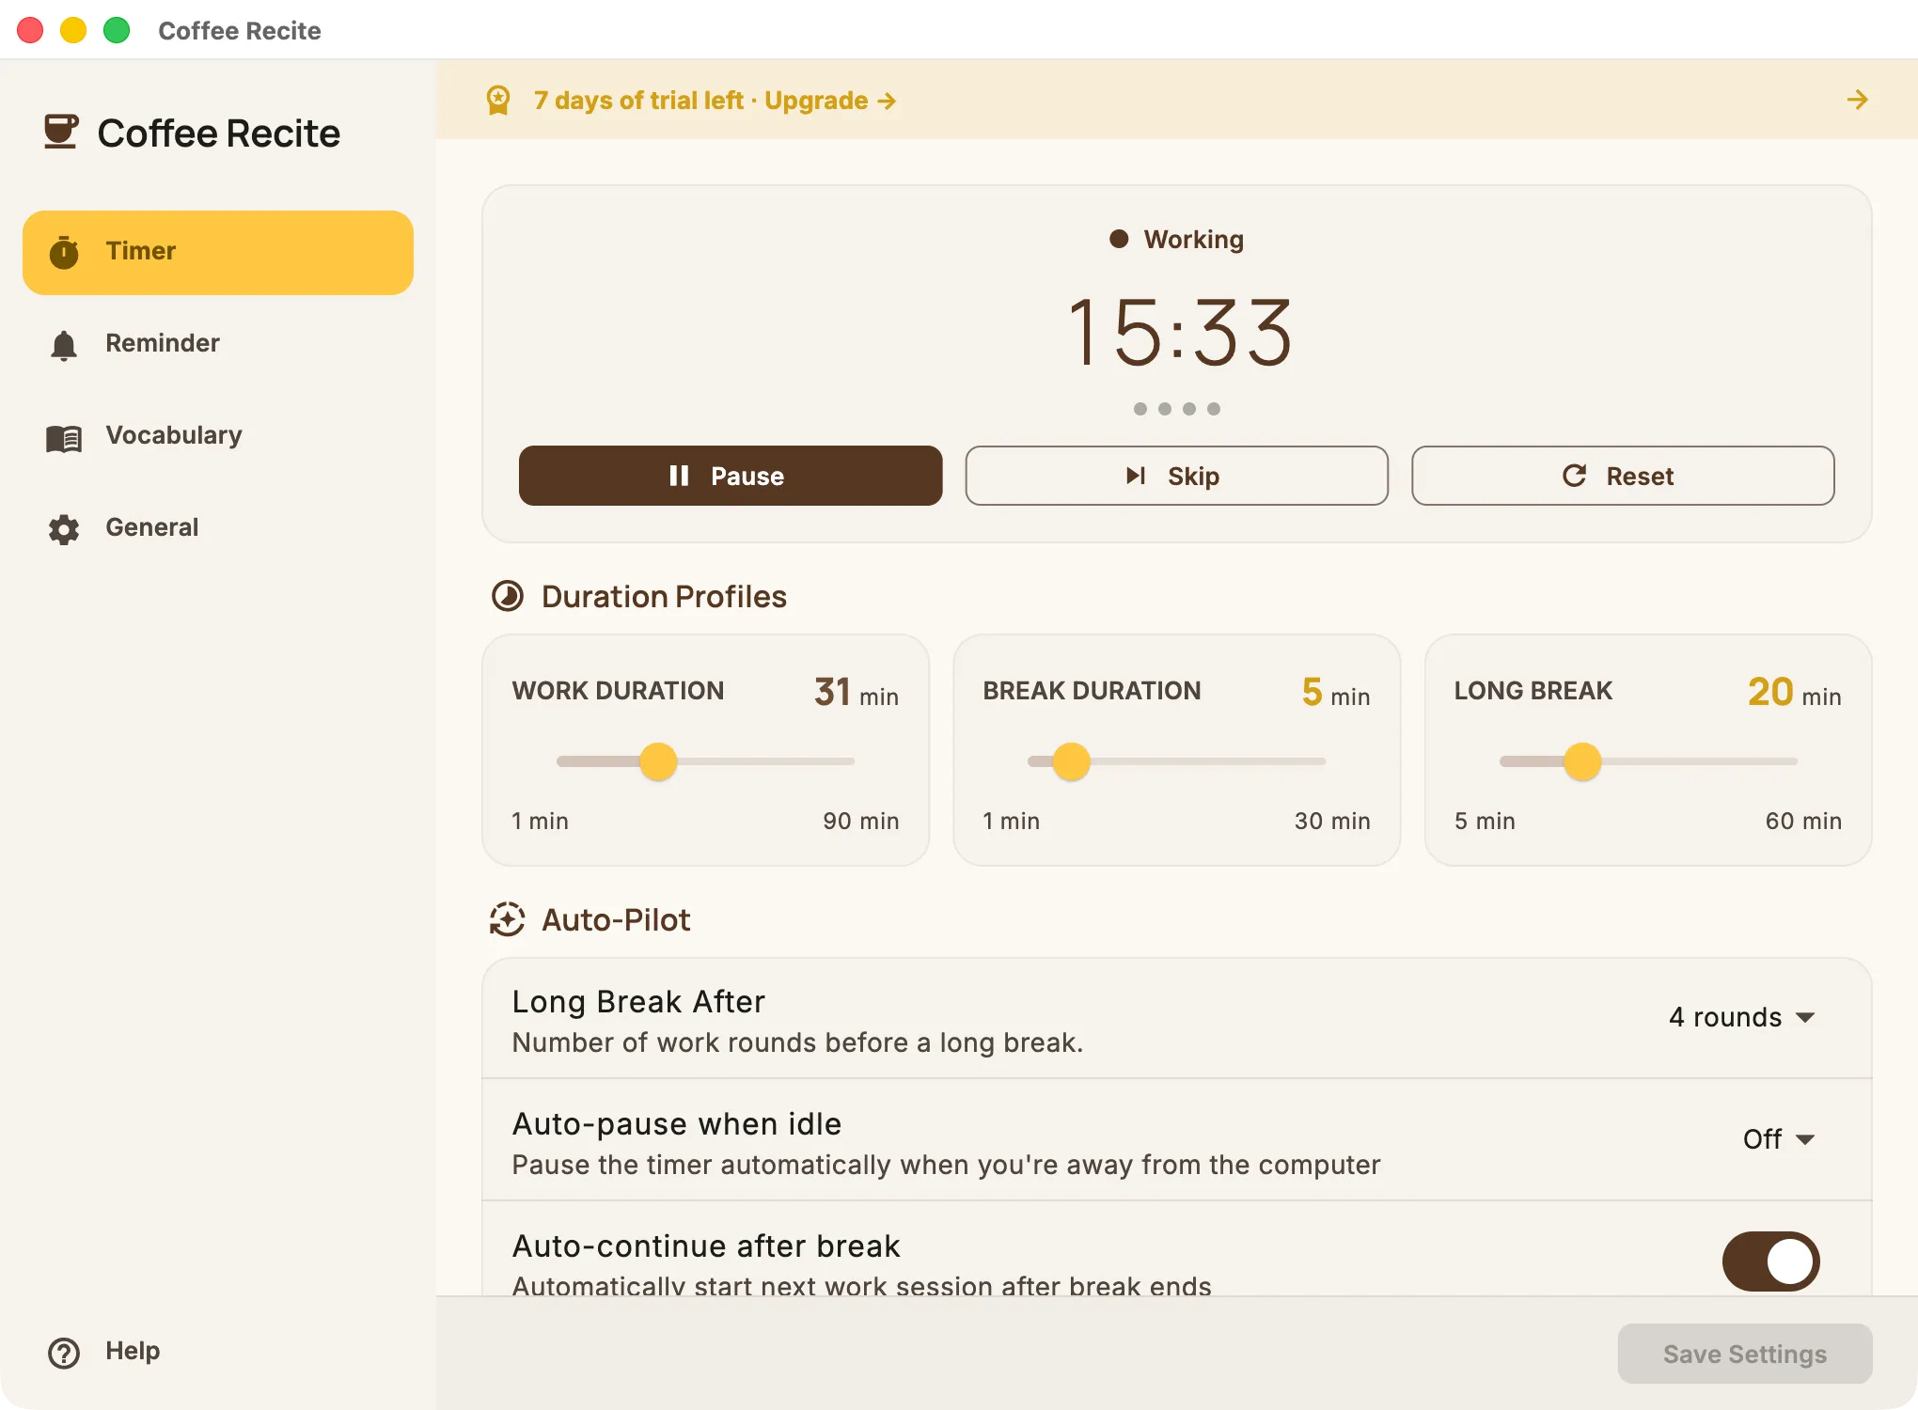Viewport: 1918px width, 1410px height.
Task: Click the round progress dots
Action: click(1177, 409)
